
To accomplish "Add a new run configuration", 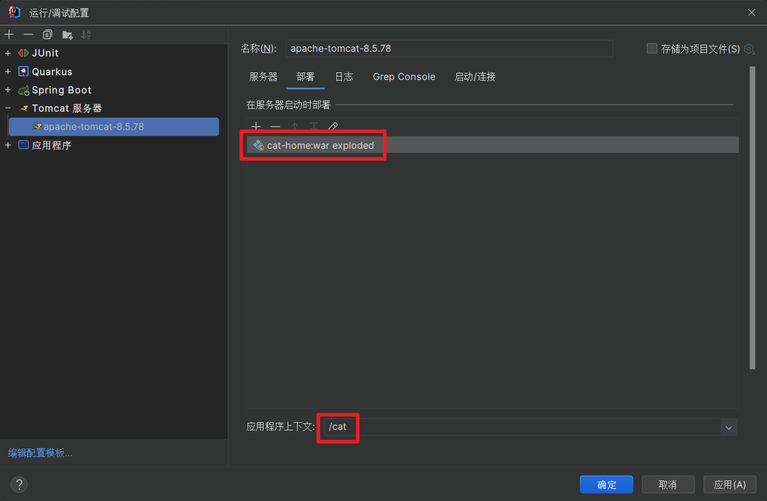I will pyautogui.click(x=9, y=35).
